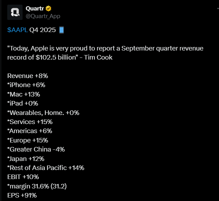Click the Services +15% line

pyautogui.click(x=30, y=122)
